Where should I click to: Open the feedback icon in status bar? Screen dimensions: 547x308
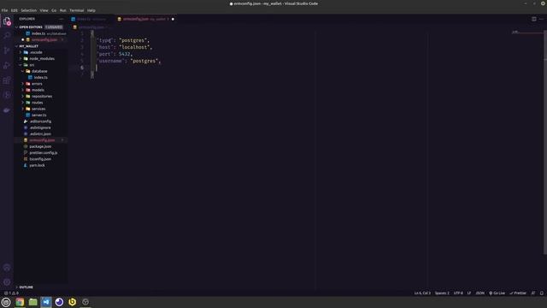tap(533, 293)
